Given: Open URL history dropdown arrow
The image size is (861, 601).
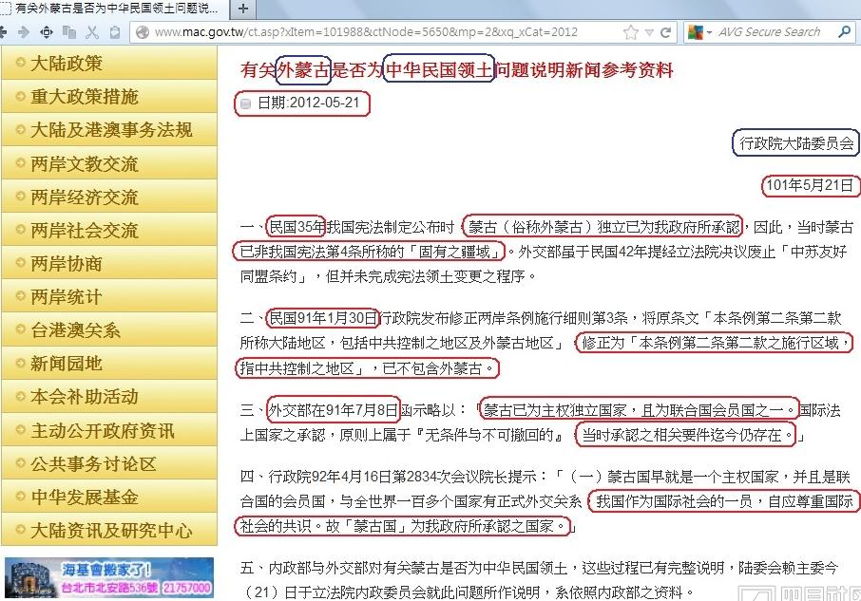Looking at the screenshot, I should point(649,33).
